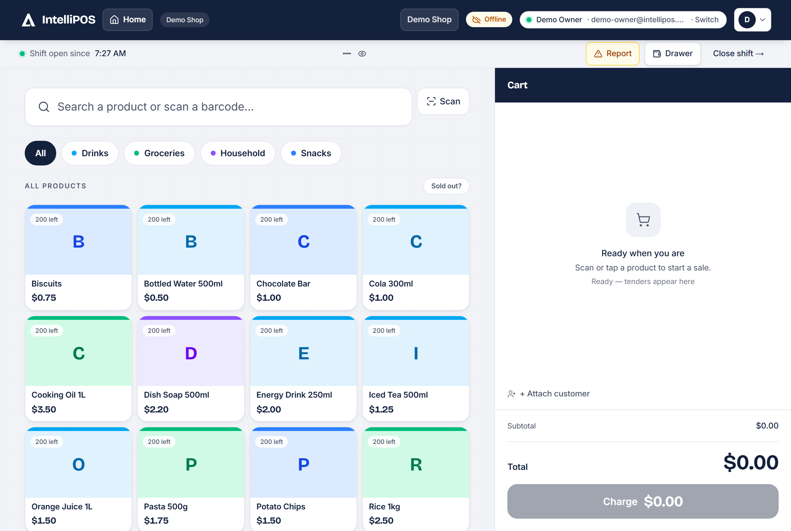Click the Charge $0.00 button
791x531 pixels.
point(643,501)
